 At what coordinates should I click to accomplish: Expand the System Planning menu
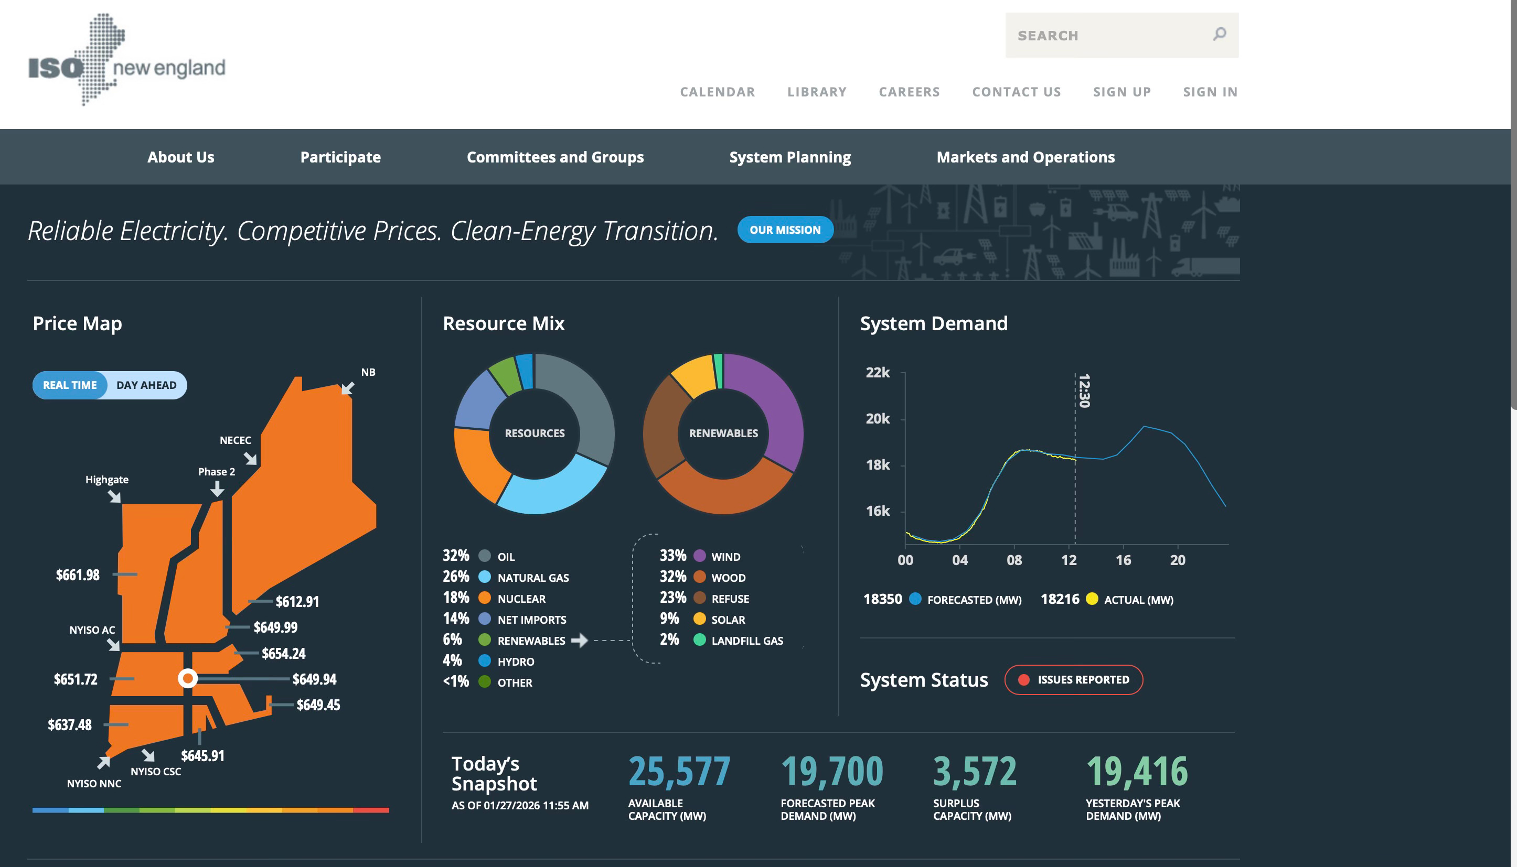[789, 157]
